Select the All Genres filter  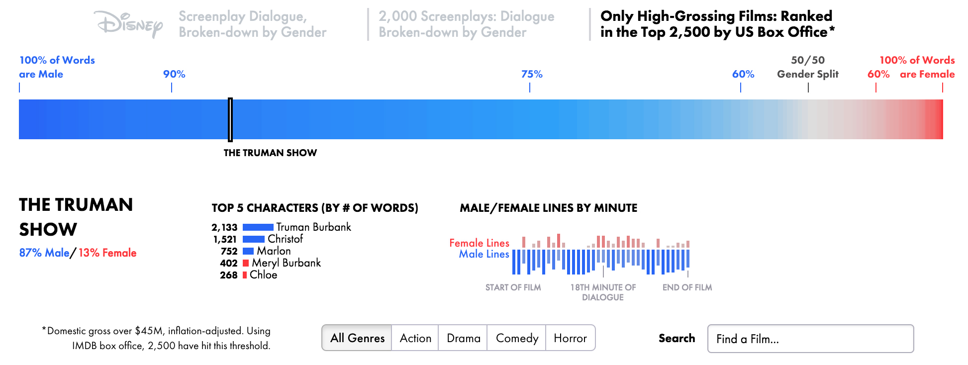357,338
